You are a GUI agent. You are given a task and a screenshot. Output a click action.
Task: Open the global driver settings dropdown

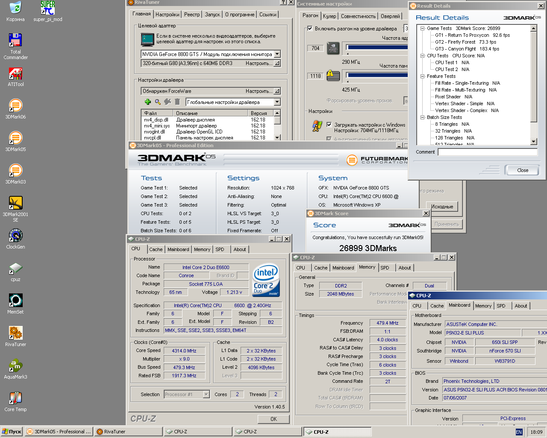click(x=277, y=102)
